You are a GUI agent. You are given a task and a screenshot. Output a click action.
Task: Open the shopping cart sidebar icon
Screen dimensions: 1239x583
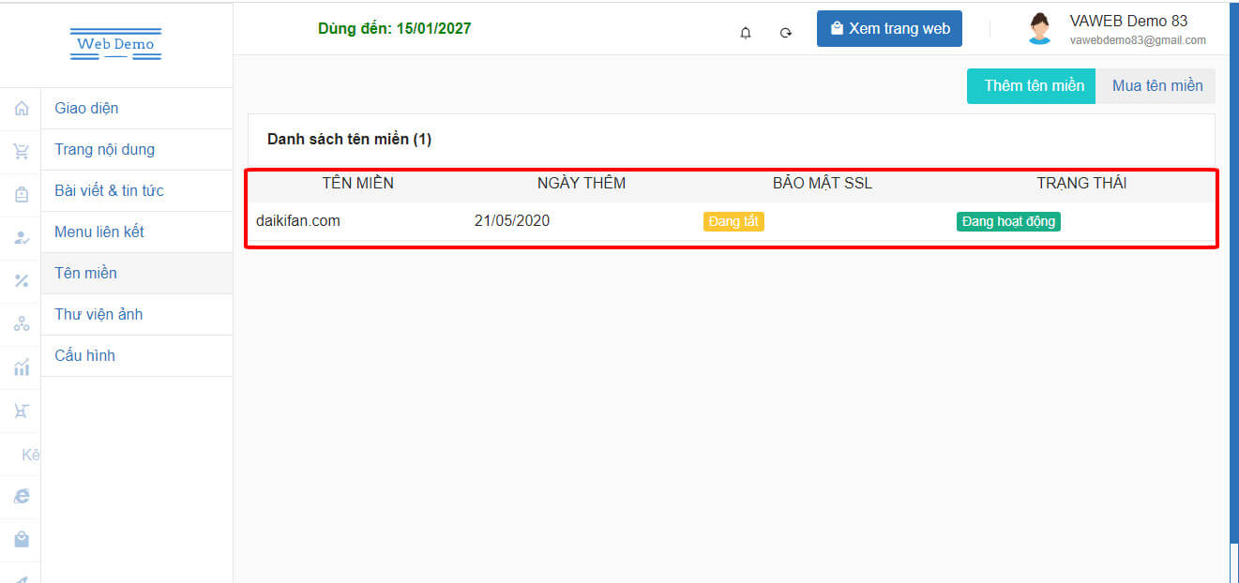pos(22,151)
